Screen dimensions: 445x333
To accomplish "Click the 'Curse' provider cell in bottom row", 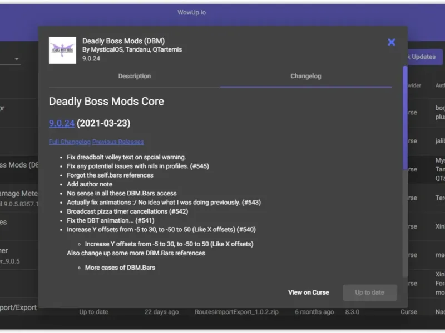I will [x=409, y=312].
